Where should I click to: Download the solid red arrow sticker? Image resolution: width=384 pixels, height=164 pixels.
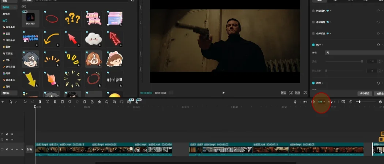click(79, 45)
